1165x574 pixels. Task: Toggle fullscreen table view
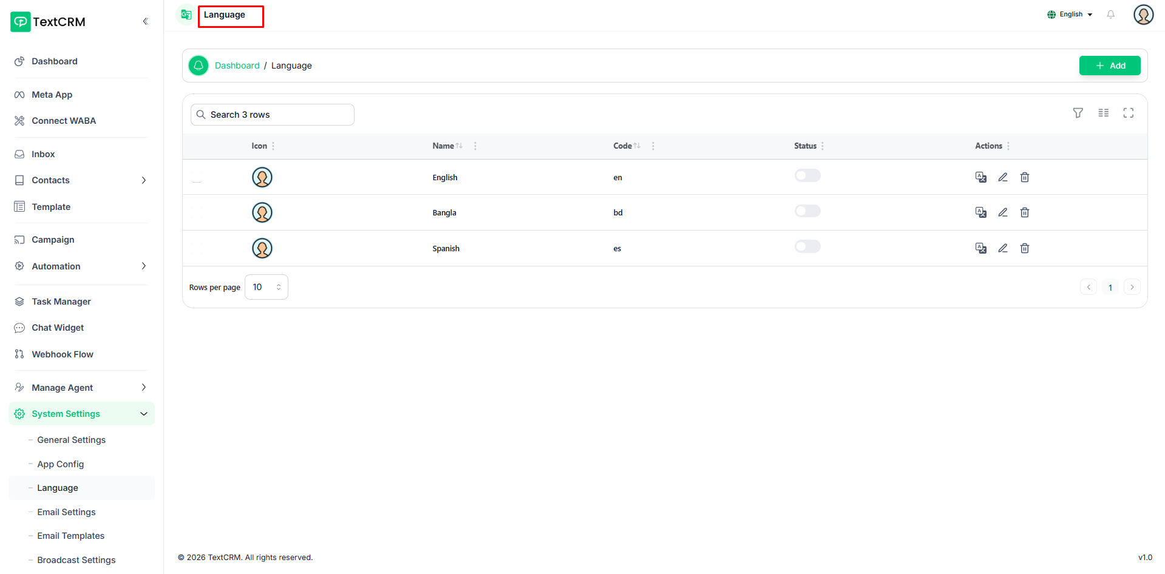coord(1128,113)
